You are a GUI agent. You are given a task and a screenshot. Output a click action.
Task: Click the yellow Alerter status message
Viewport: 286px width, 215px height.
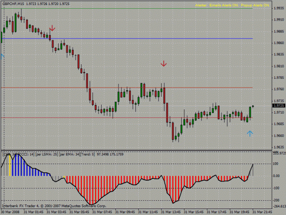tap(232, 6)
